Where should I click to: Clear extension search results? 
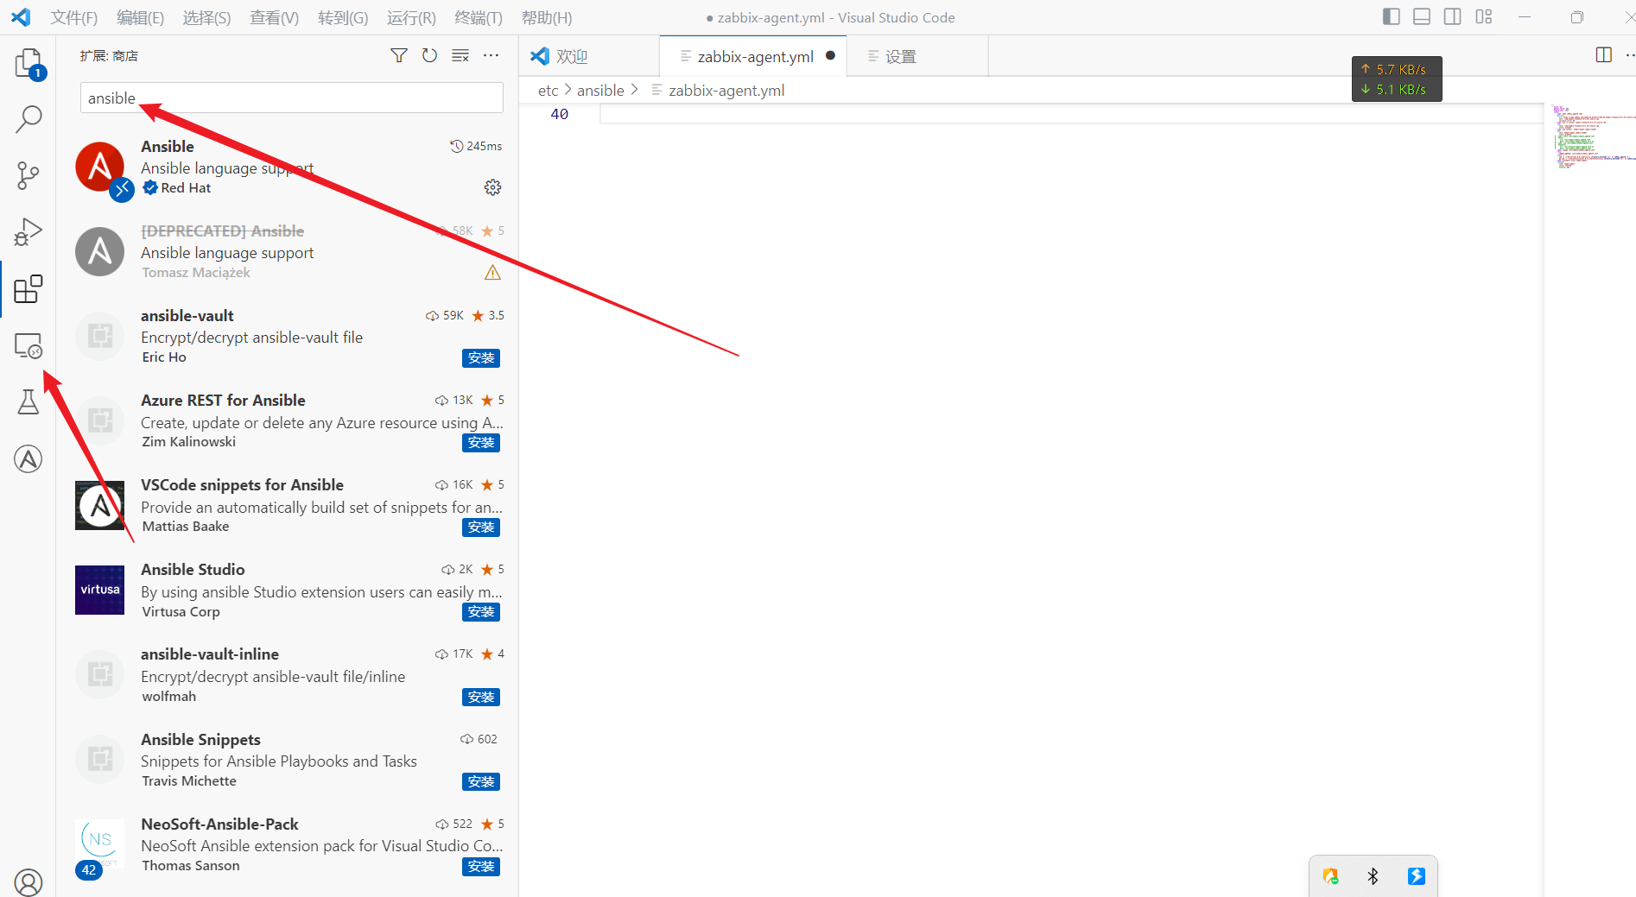pyautogui.click(x=460, y=55)
